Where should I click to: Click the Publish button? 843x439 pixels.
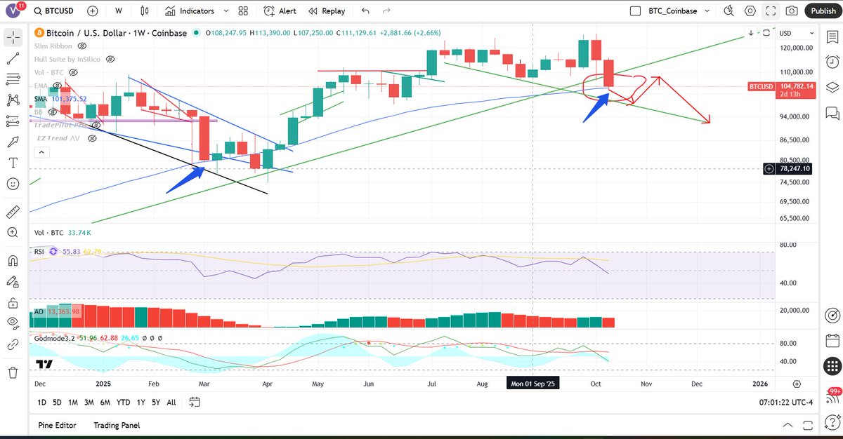823,11
